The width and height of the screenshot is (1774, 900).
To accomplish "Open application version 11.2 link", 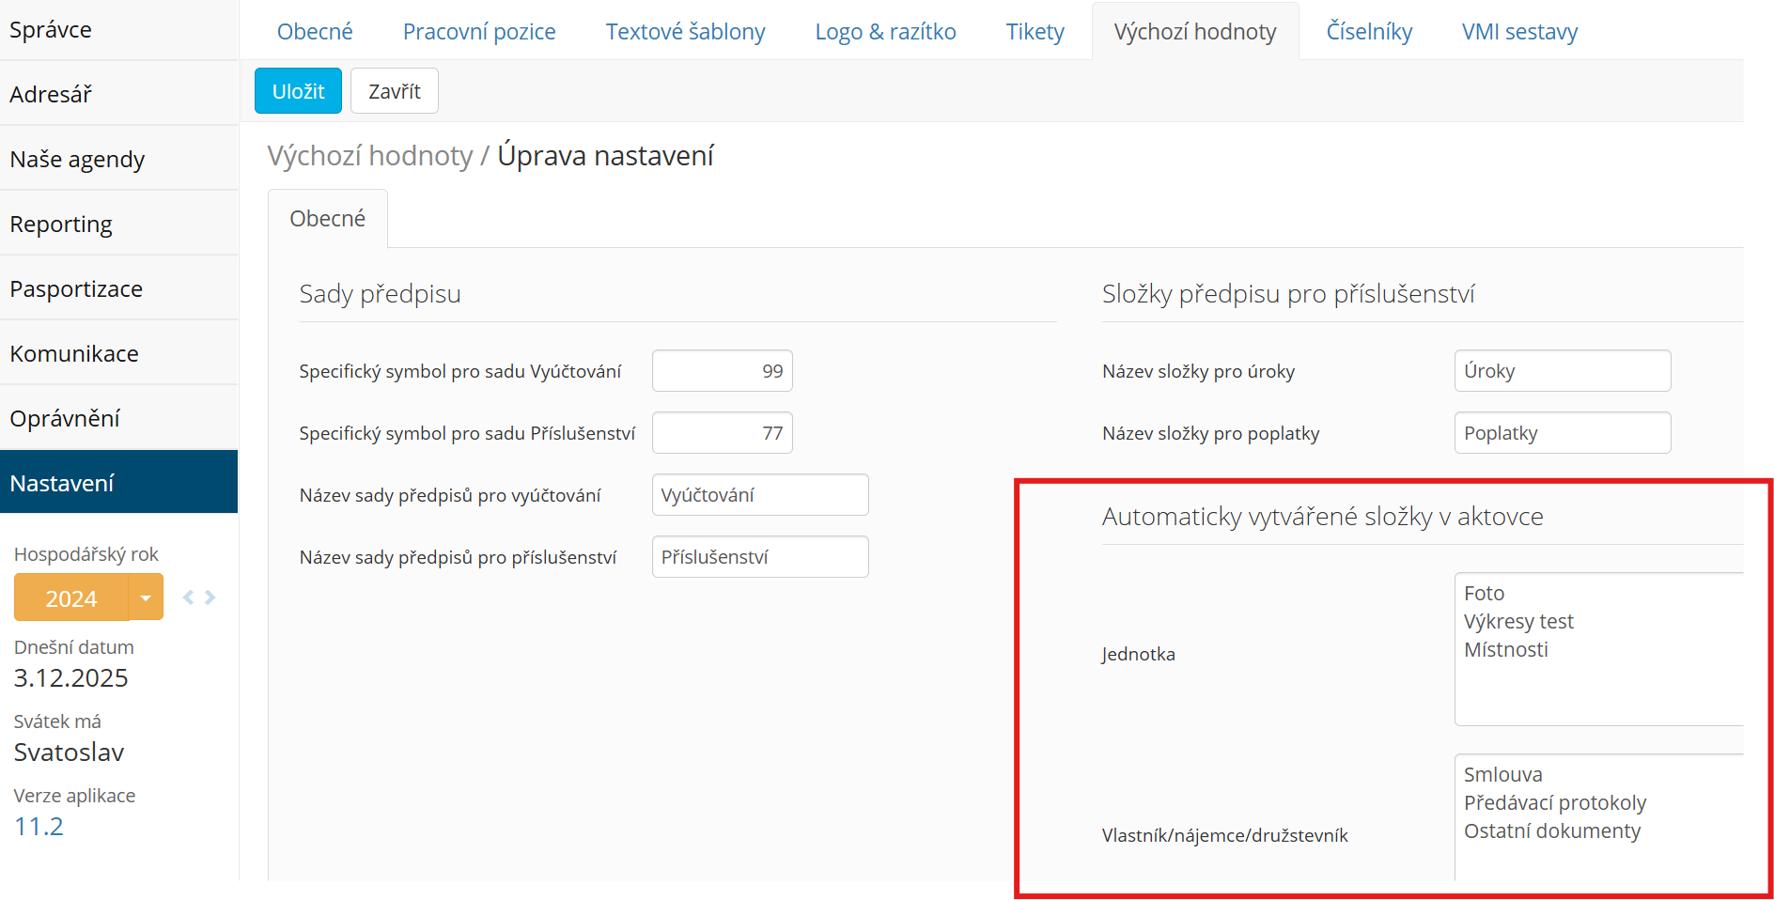I will (39, 827).
